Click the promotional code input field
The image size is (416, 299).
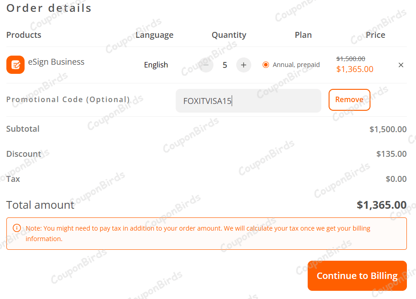(x=248, y=101)
